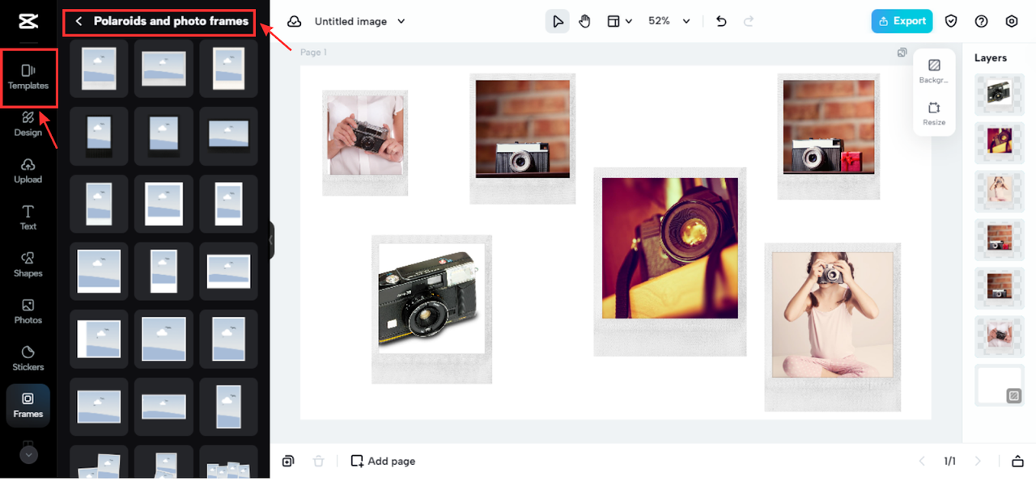Click the Resize tool in the floating panel
Viewport: 1036px width, 481px height.
coord(934,113)
